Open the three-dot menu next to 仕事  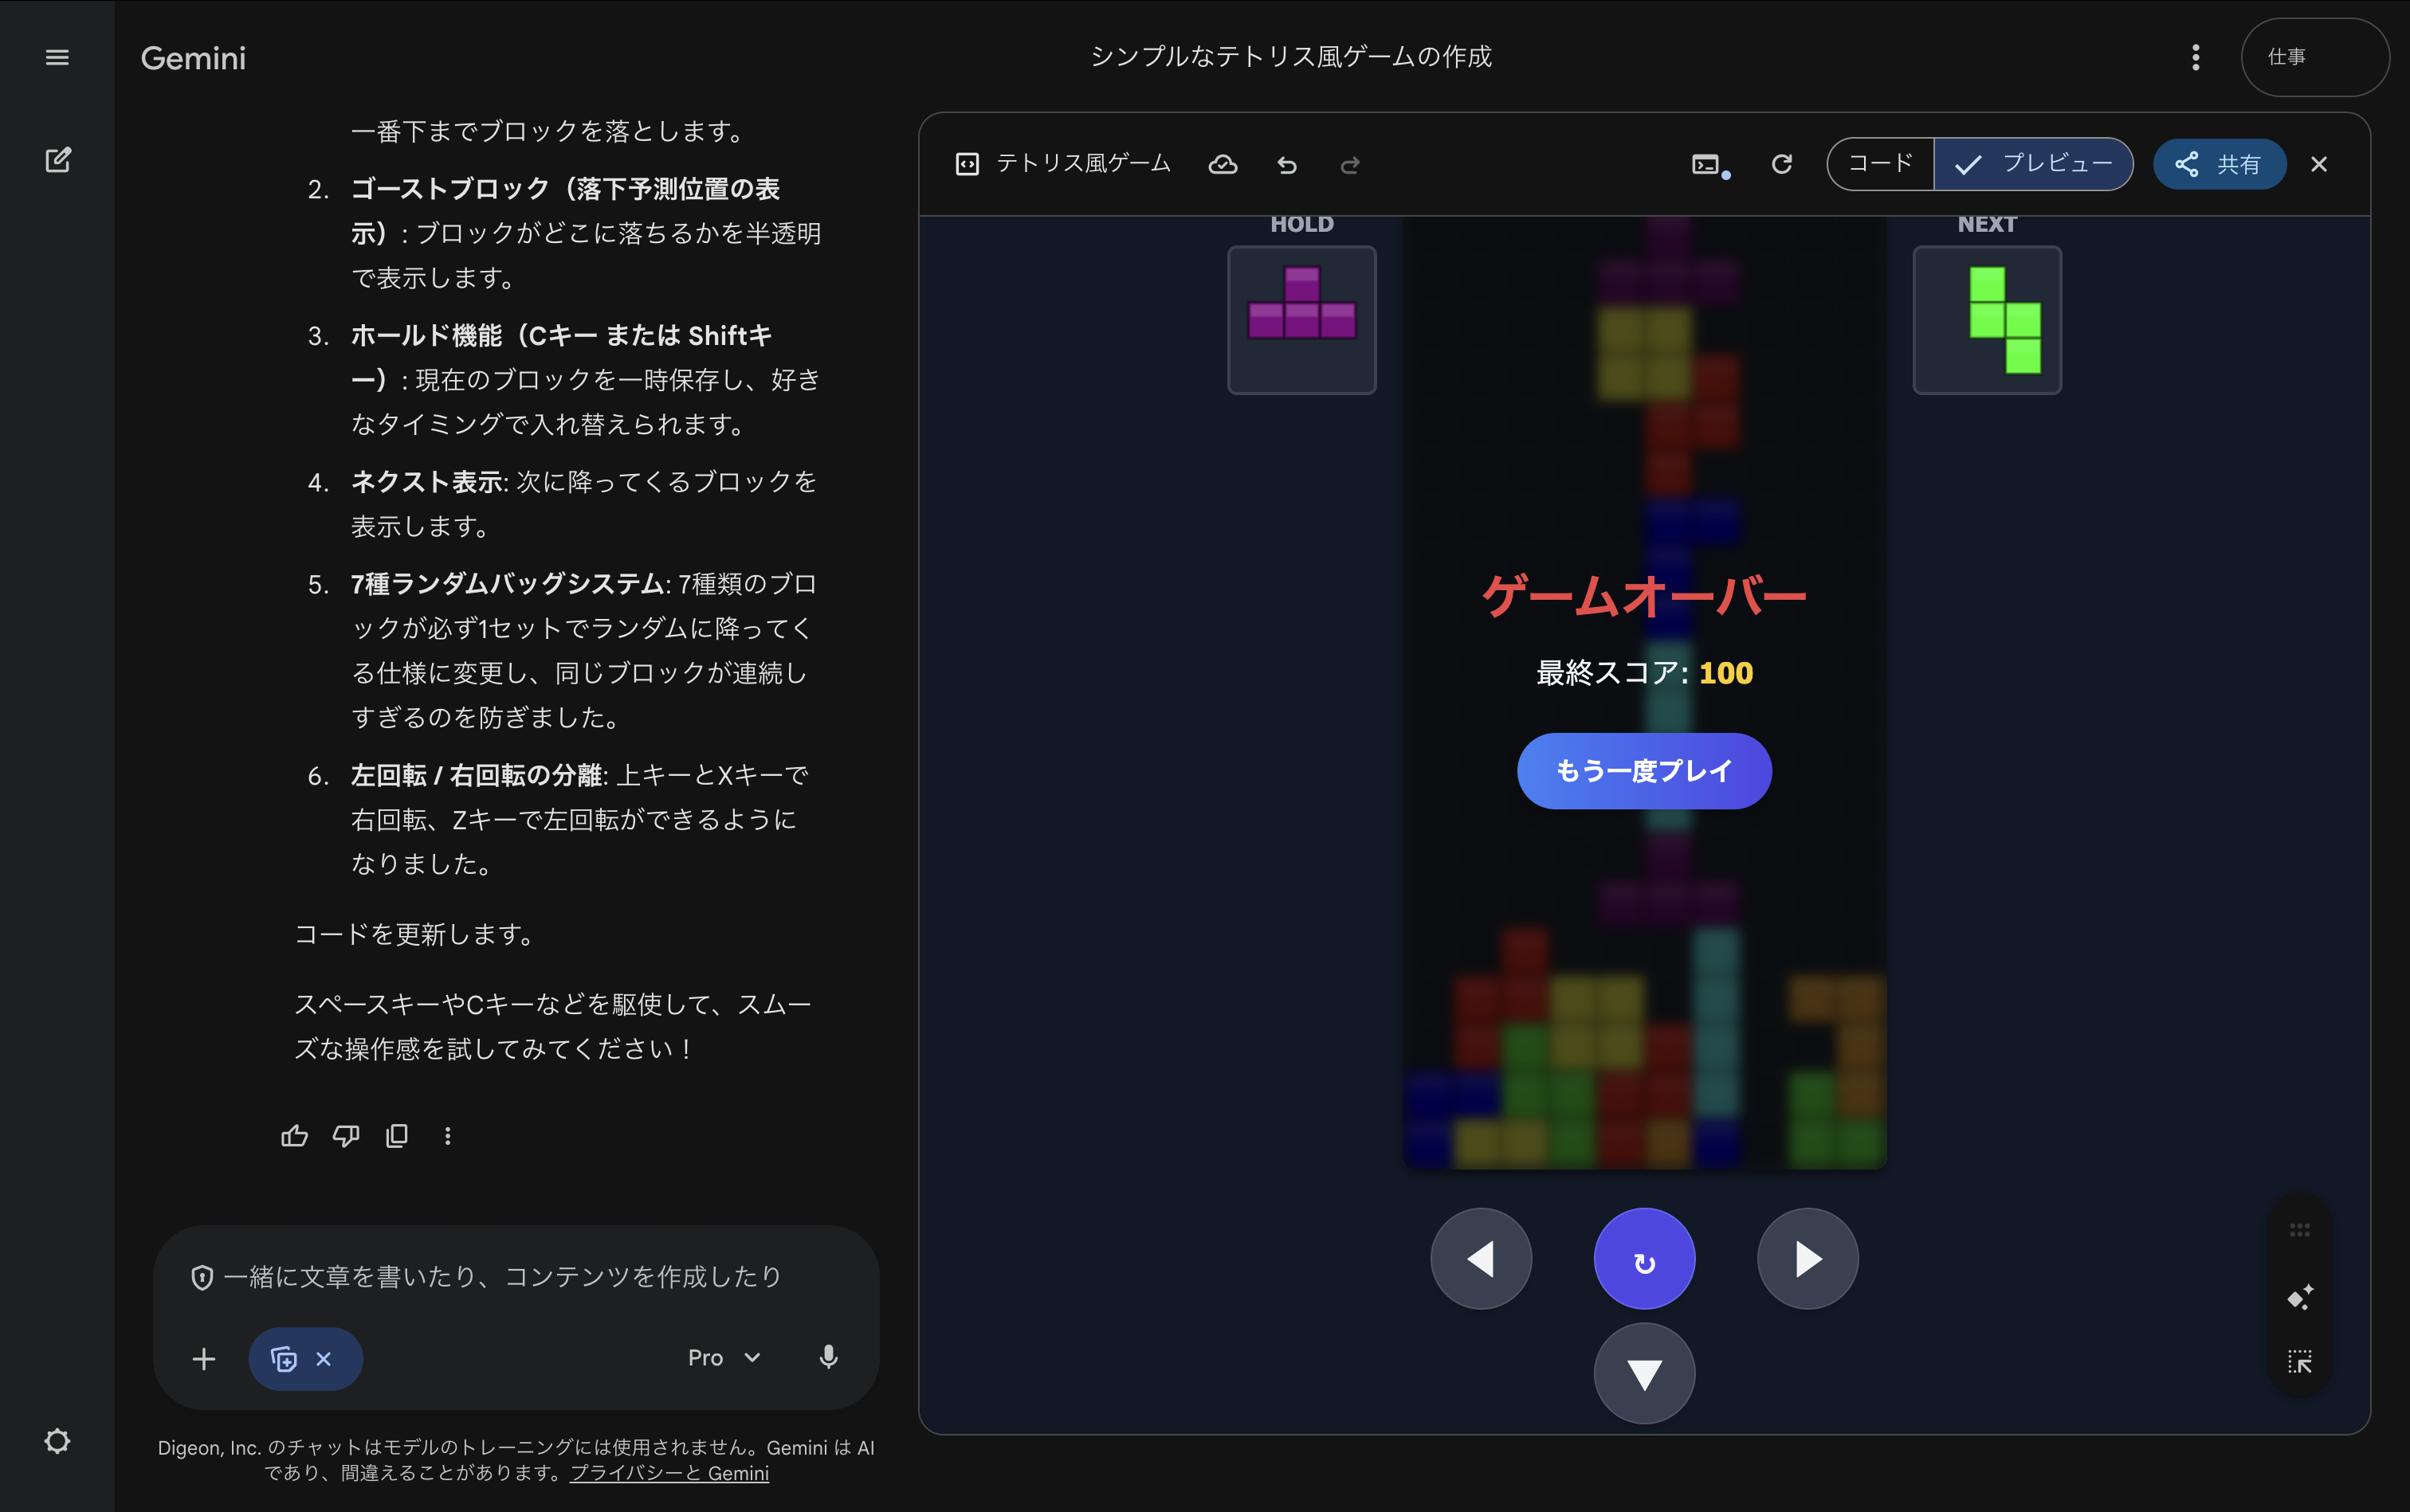pyautogui.click(x=2195, y=57)
